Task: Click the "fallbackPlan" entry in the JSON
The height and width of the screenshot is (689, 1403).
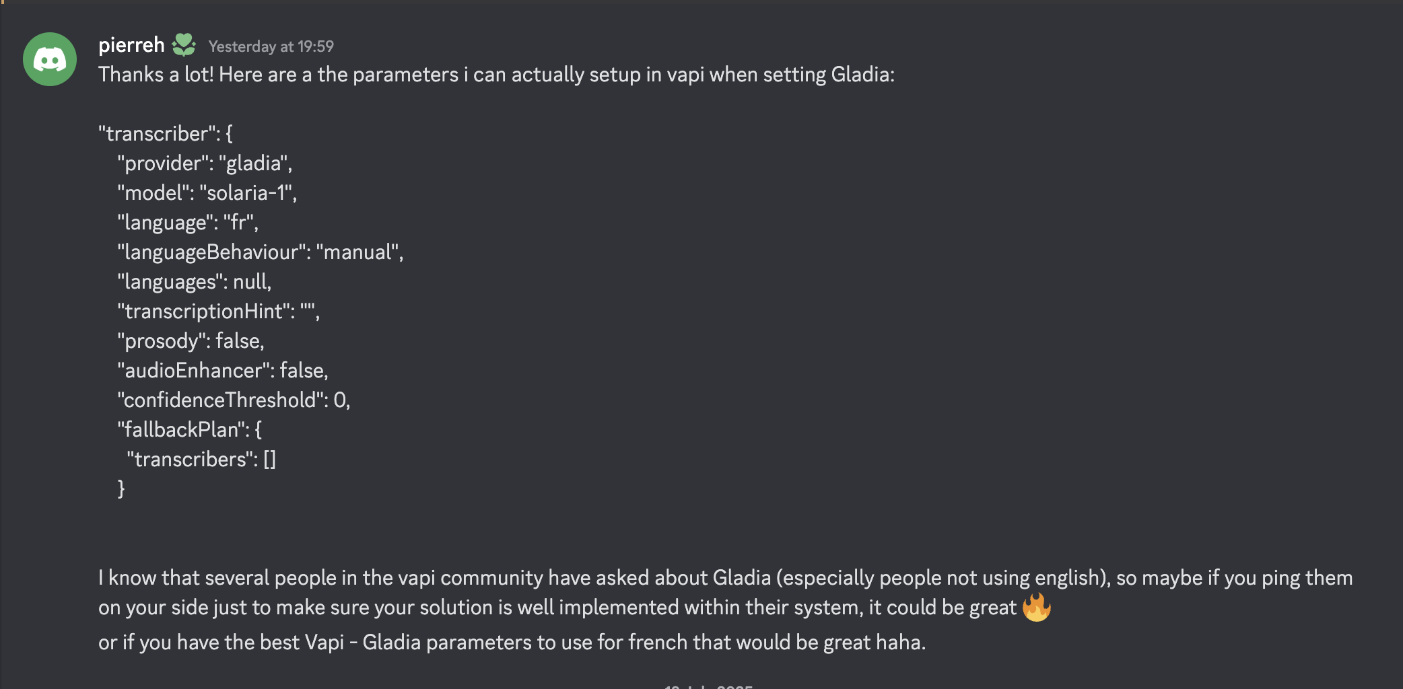Action: pos(190,429)
